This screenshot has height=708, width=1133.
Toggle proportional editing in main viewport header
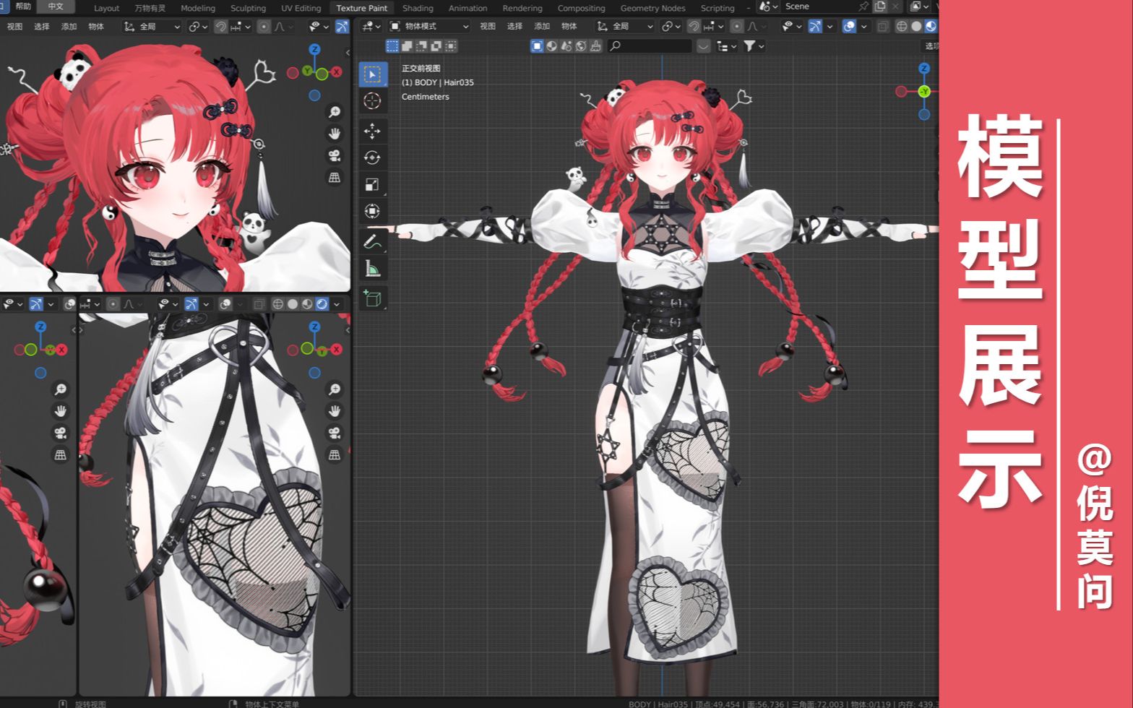(736, 26)
